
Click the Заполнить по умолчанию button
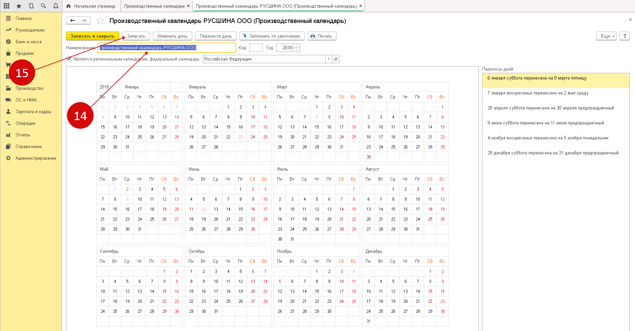point(272,36)
